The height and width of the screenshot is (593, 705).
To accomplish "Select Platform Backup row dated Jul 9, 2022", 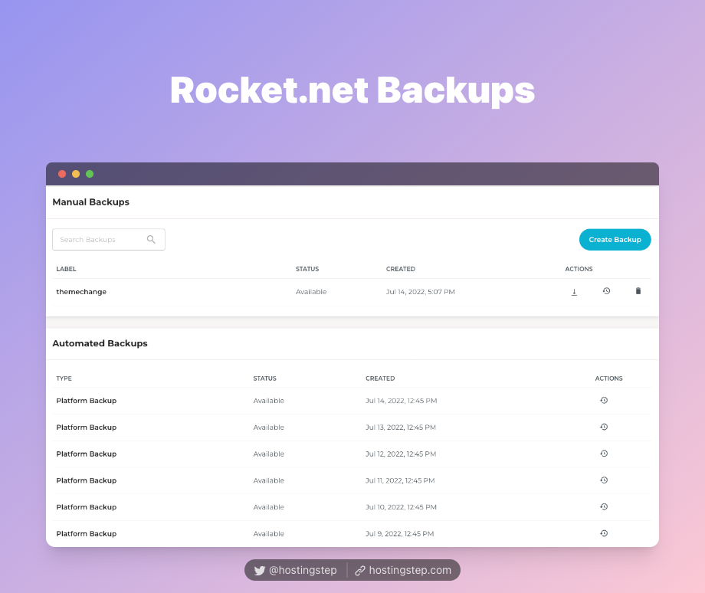I will click(352, 534).
